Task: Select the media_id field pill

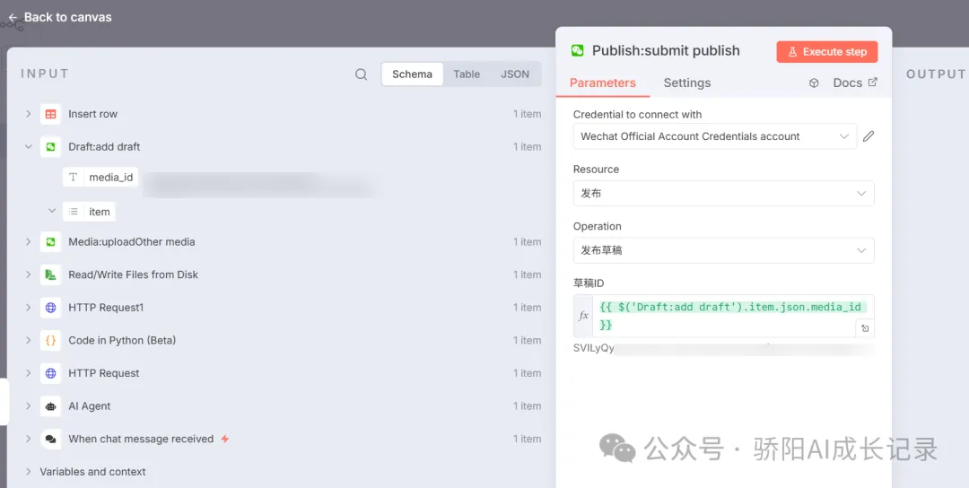Action: point(100,178)
